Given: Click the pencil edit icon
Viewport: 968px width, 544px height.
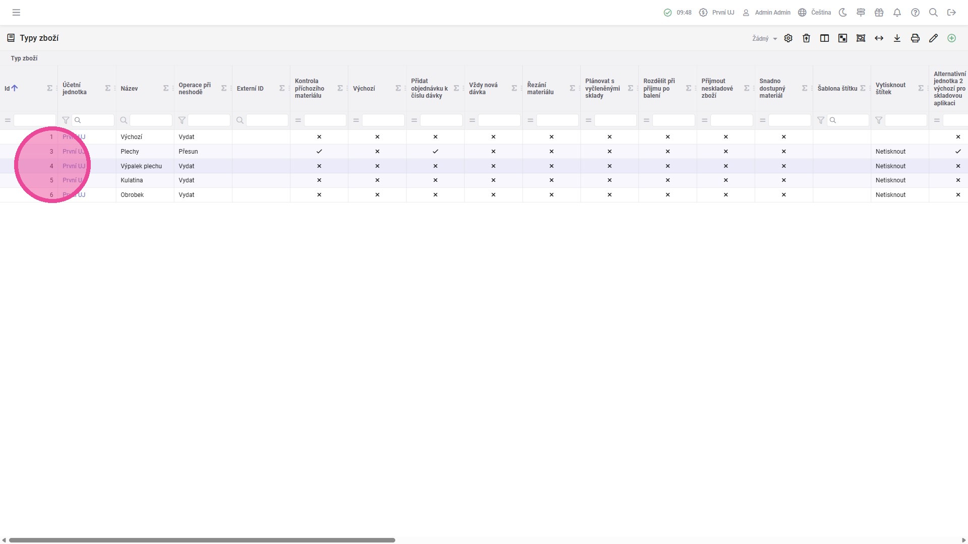Looking at the screenshot, I should tap(933, 38).
